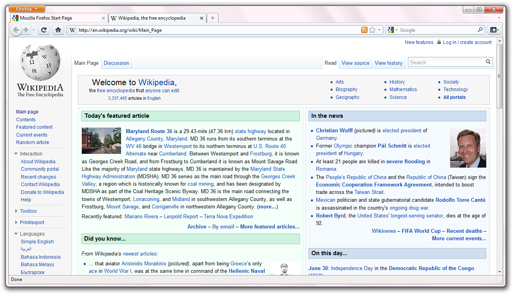Open the Recent changes link
Viewport: 513px width, 294px height.
point(39,177)
